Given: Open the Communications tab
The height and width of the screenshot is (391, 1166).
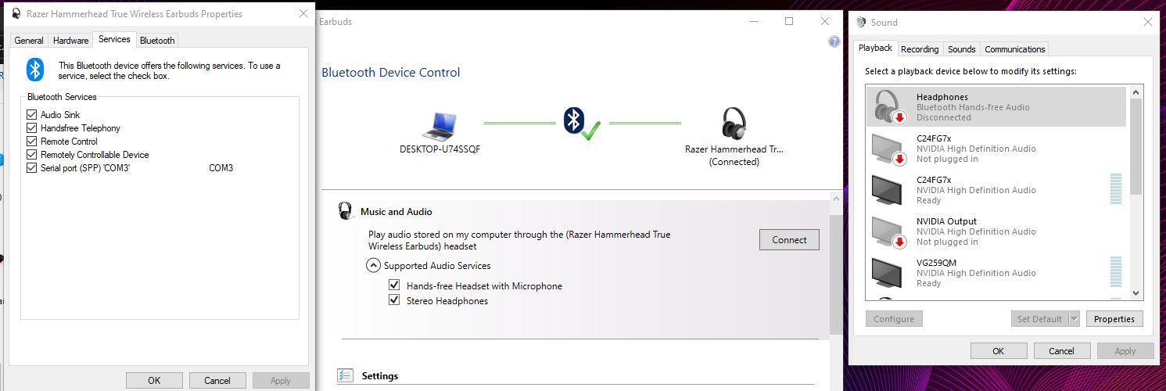Looking at the screenshot, I should pos(1014,49).
